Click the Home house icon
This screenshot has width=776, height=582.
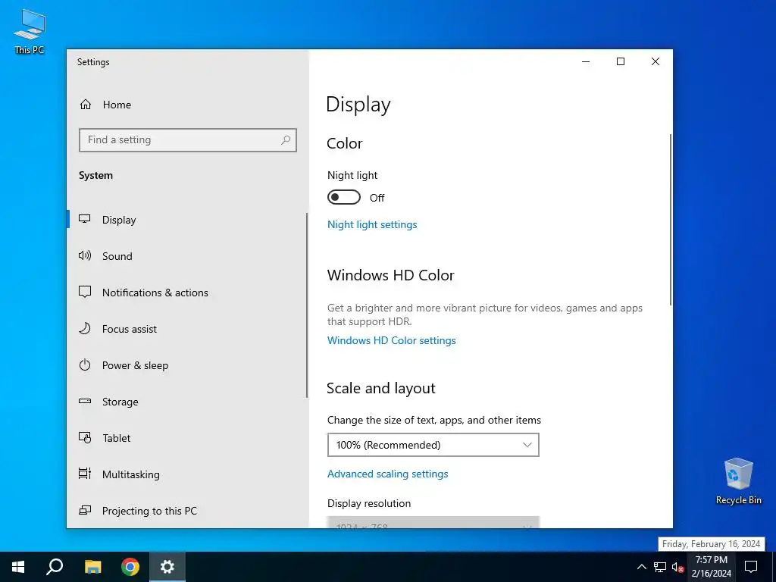pyautogui.click(x=86, y=105)
